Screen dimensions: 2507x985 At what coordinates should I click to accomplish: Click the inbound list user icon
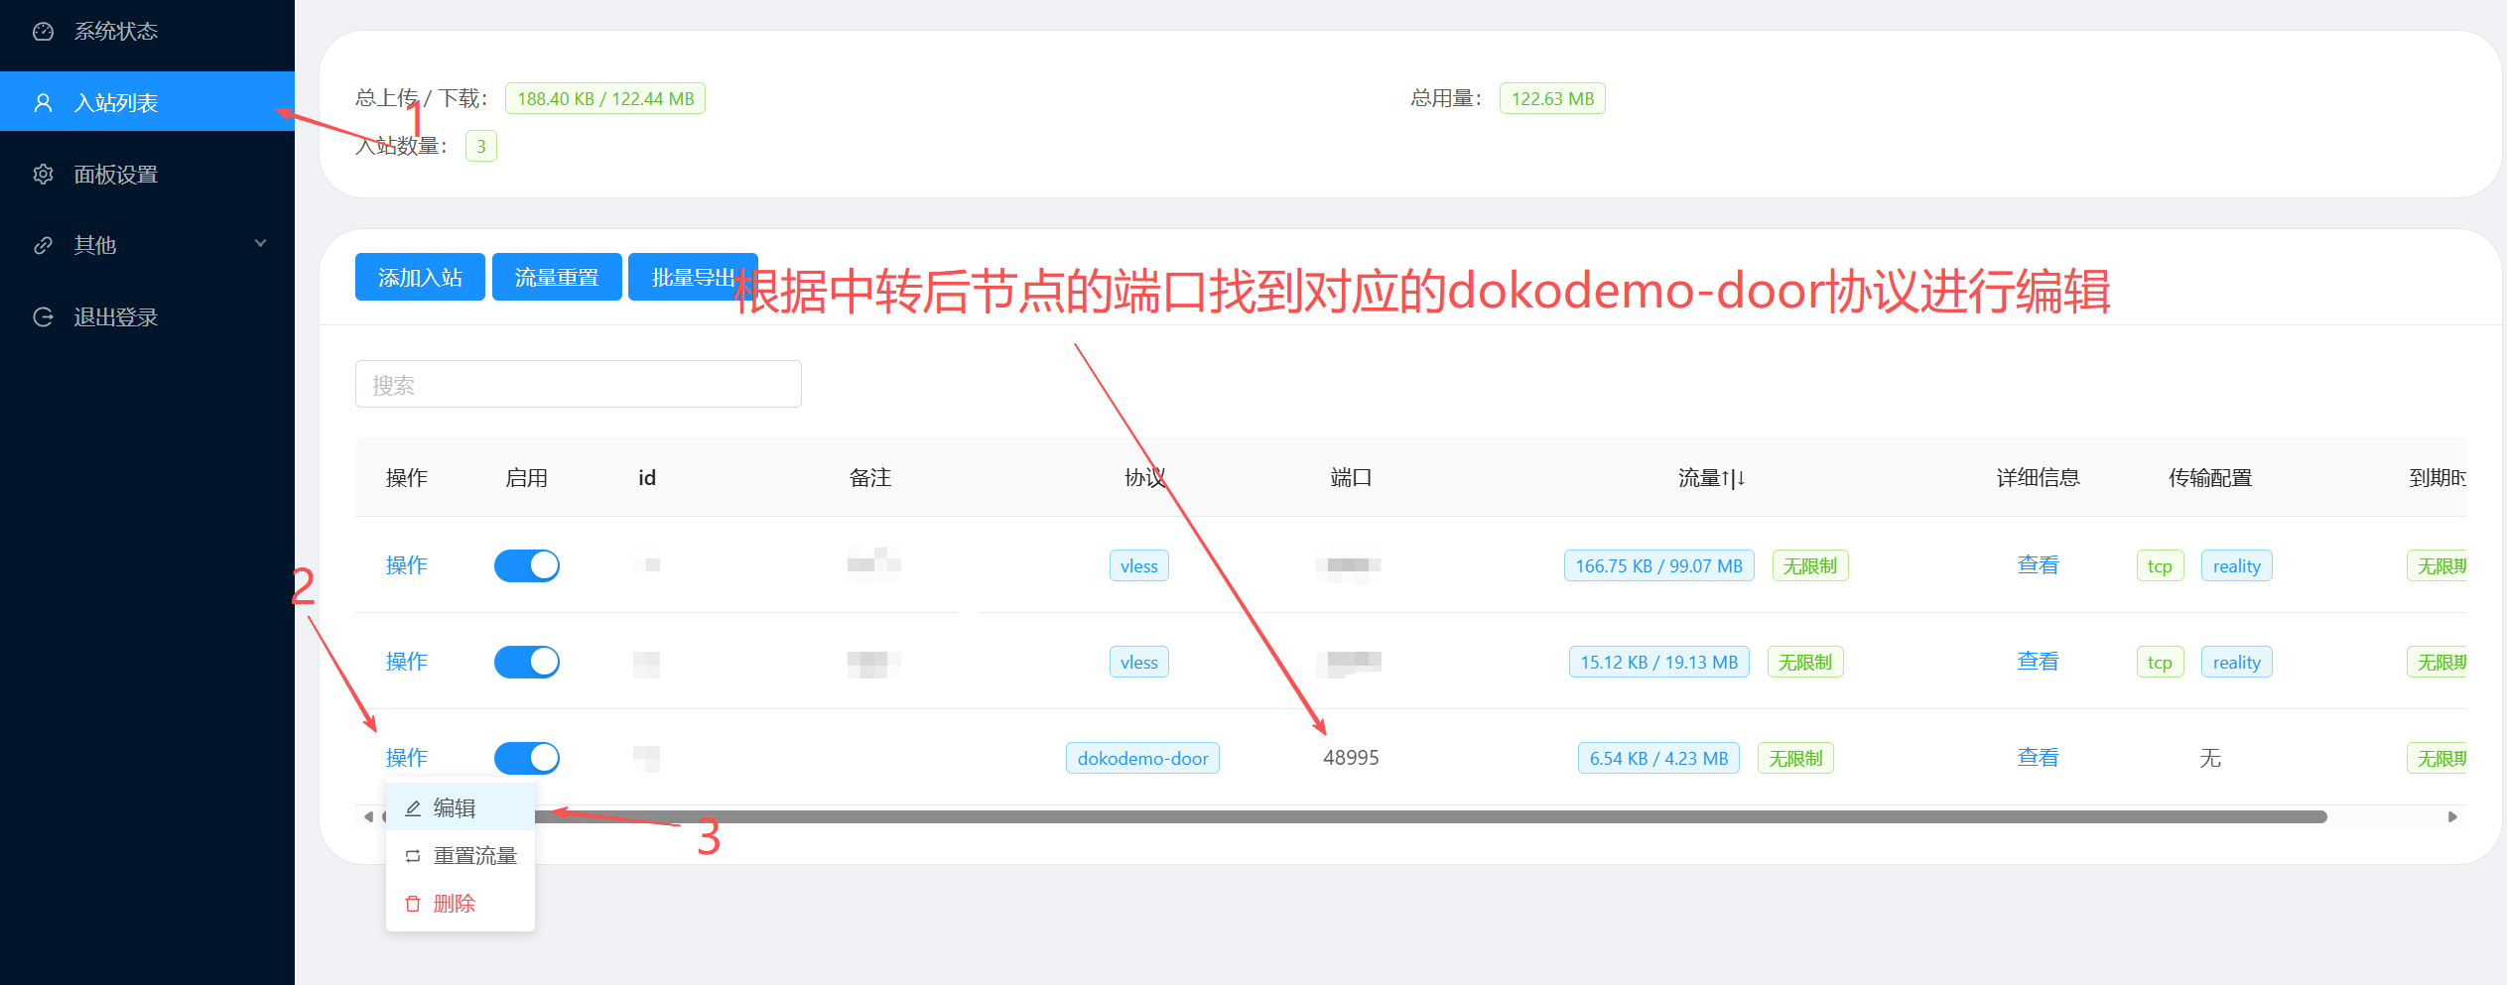click(43, 103)
